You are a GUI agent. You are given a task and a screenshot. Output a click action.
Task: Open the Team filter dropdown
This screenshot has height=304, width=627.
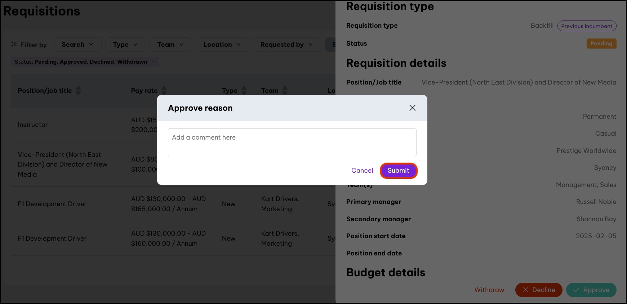point(170,45)
